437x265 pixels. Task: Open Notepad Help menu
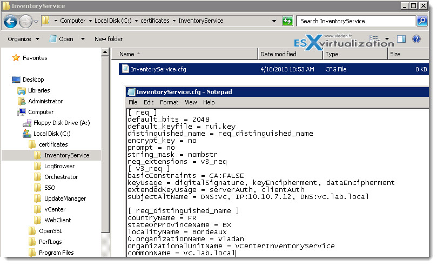(x=209, y=102)
